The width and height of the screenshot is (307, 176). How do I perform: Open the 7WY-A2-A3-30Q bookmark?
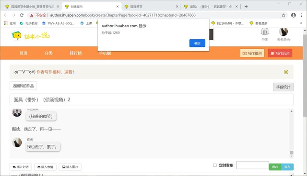pyautogui.click(x=58, y=23)
